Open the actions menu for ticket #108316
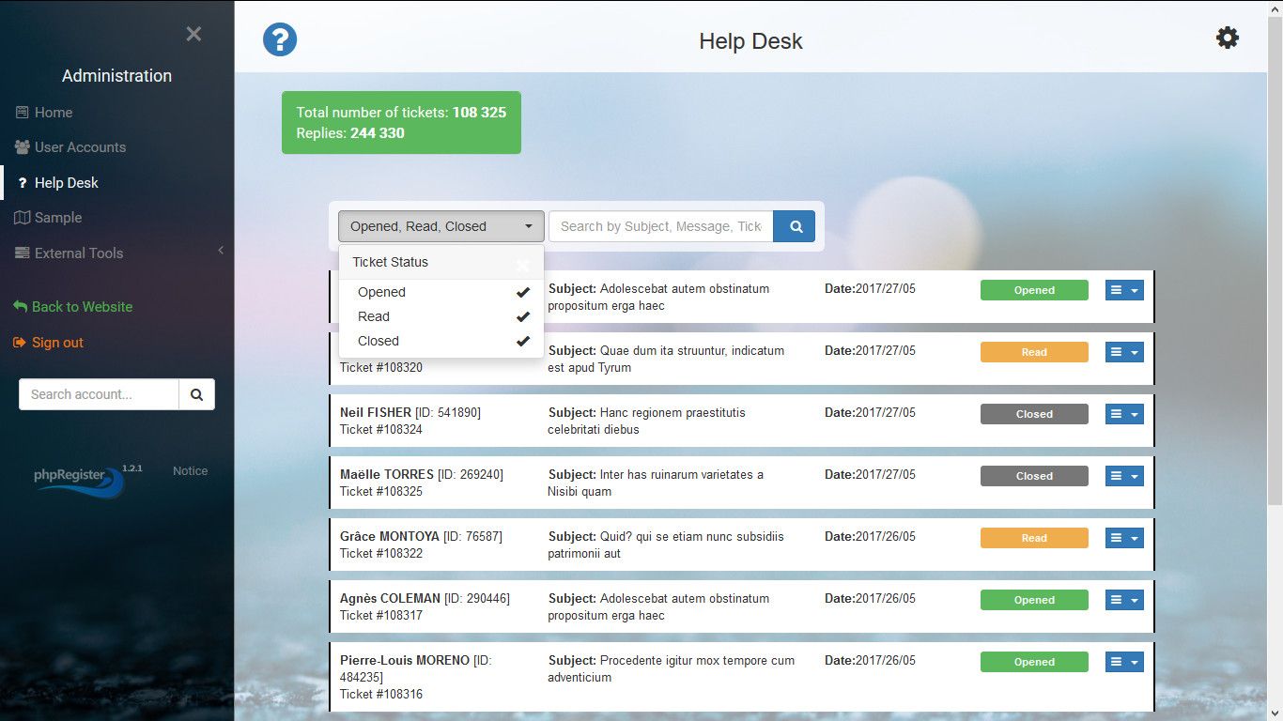The height and width of the screenshot is (721, 1283). [1124, 662]
